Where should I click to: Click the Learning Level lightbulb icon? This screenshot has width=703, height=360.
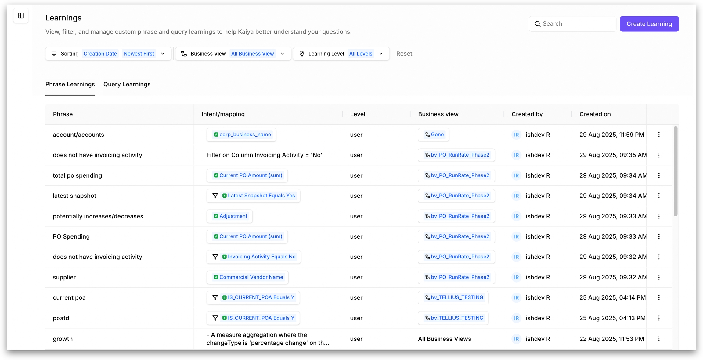302,54
